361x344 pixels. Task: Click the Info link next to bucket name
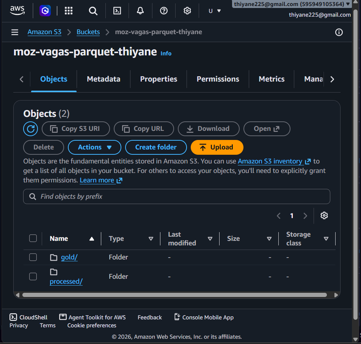coord(166,53)
